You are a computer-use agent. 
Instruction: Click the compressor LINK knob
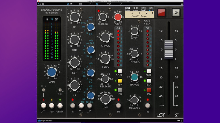click(x=105, y=99)
